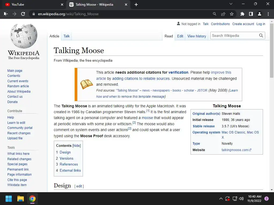
Task: Show hidden system tray icons
Action: pos(221,199)
